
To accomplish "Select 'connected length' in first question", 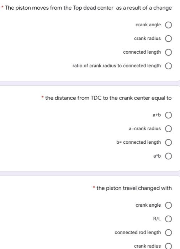I will [168, 52].
